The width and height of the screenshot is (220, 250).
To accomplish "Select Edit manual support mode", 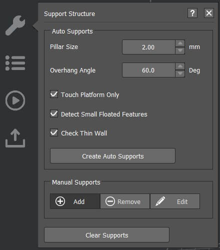I will tap(175, 201).
